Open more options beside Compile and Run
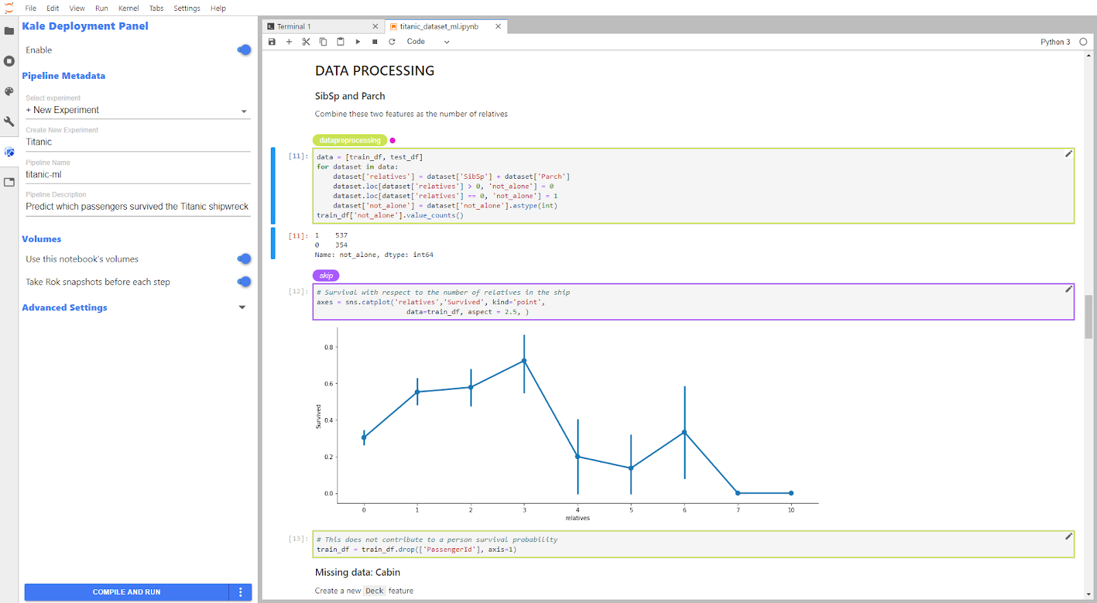 pyautogui.click(x=240, y=592)
